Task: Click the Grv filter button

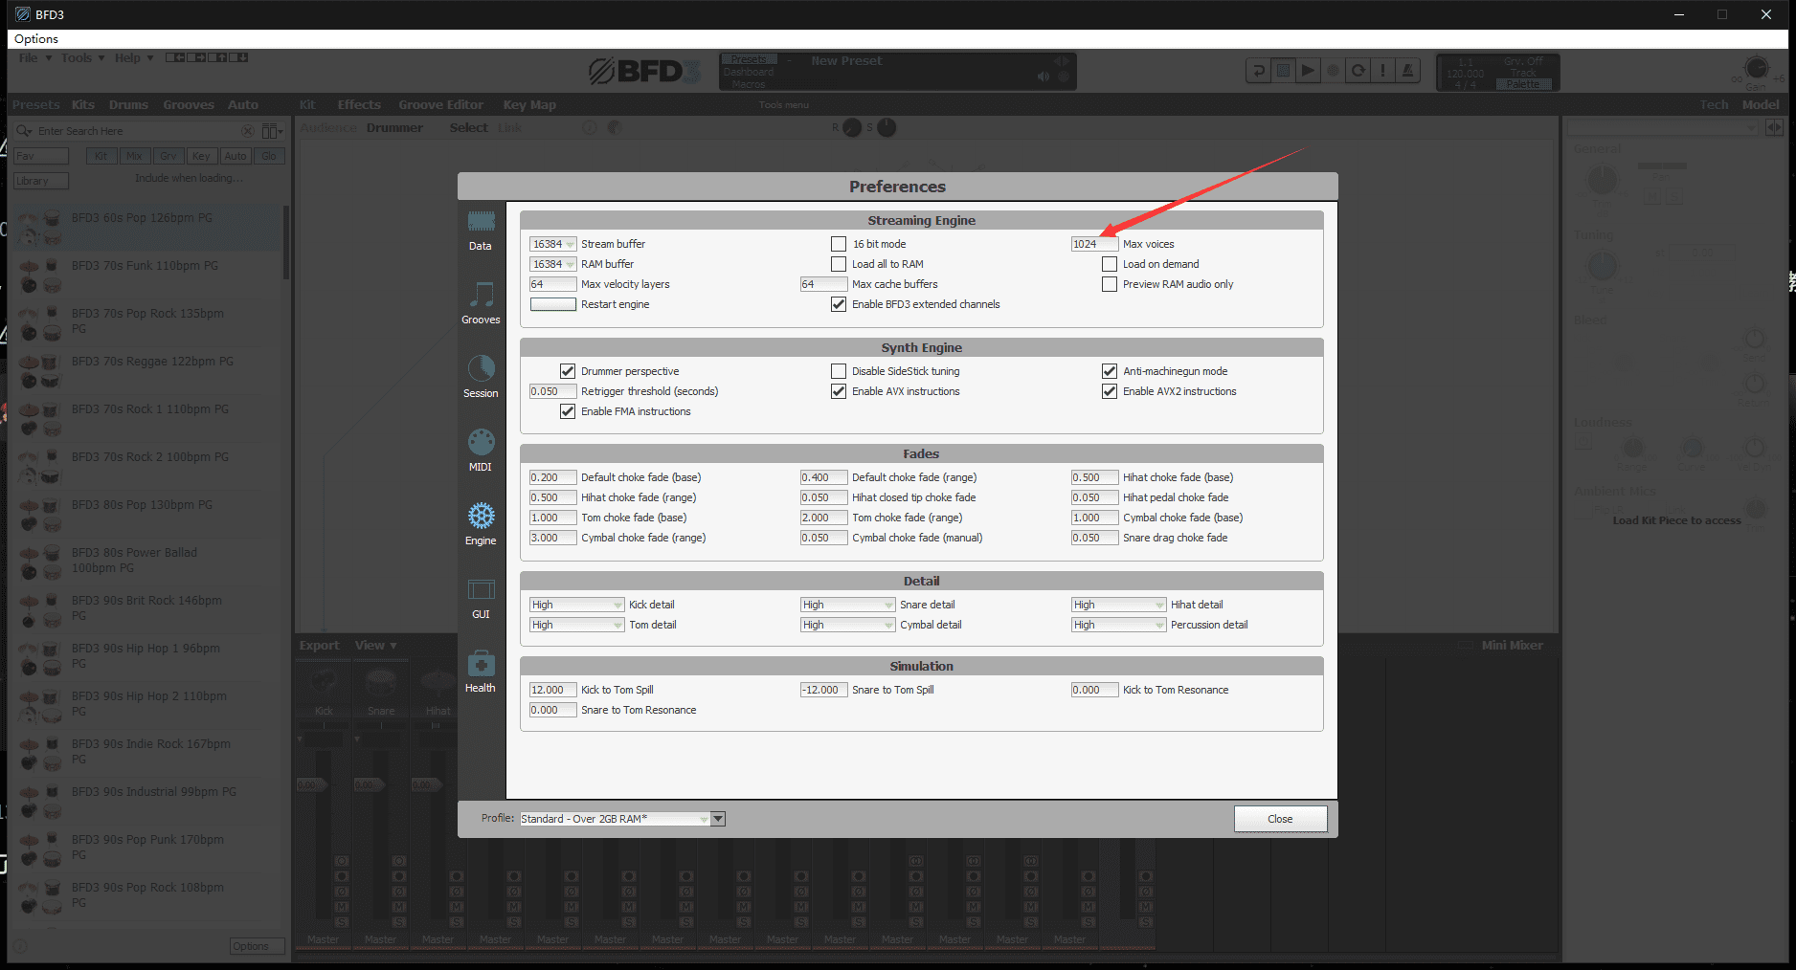Action: click(x=168, y=156)
